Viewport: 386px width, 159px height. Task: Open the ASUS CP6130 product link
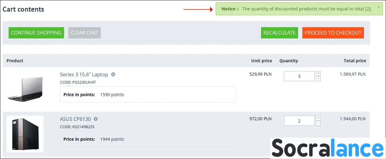click(75, 119)
